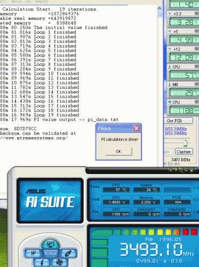Image resolution: width=199 pixels, height=267 pixels.
Task: Click OK in the Finish dialog
Action: tap(118, 151)
